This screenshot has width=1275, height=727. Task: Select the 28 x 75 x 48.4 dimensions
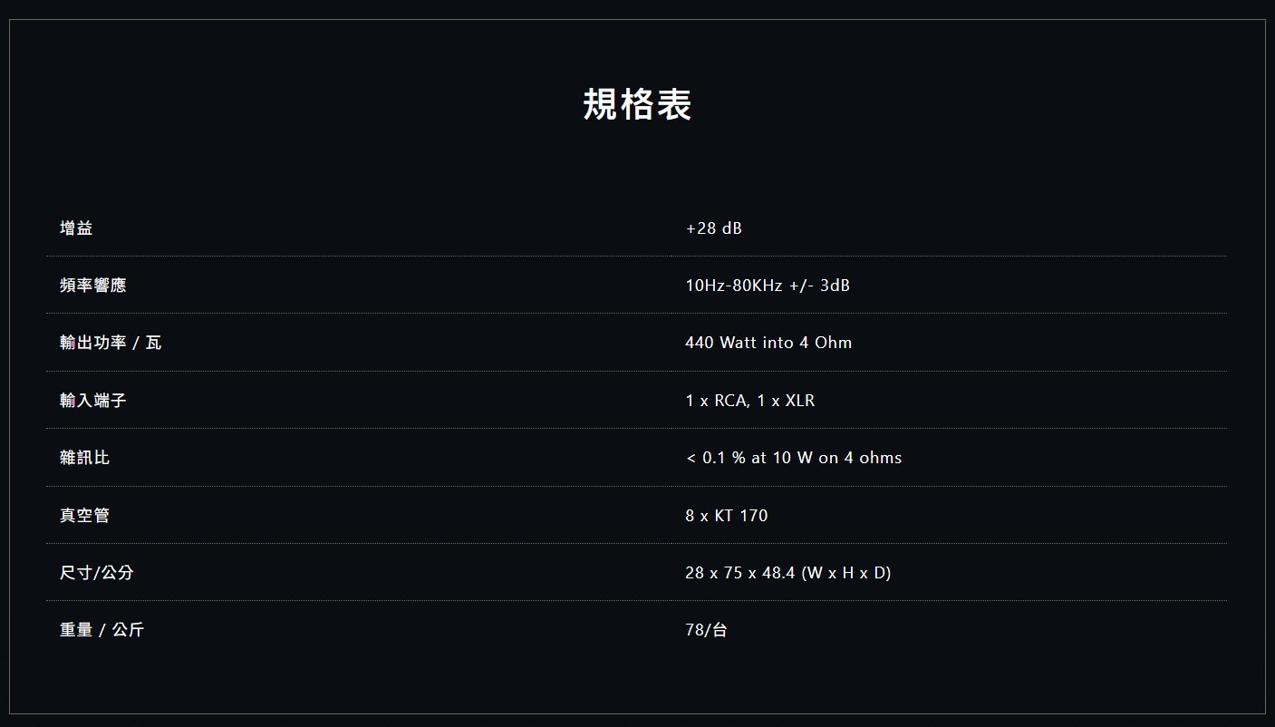pos(739,573)
